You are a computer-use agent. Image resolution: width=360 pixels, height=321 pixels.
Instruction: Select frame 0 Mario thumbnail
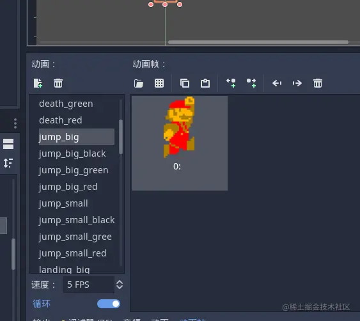point(180,143)
